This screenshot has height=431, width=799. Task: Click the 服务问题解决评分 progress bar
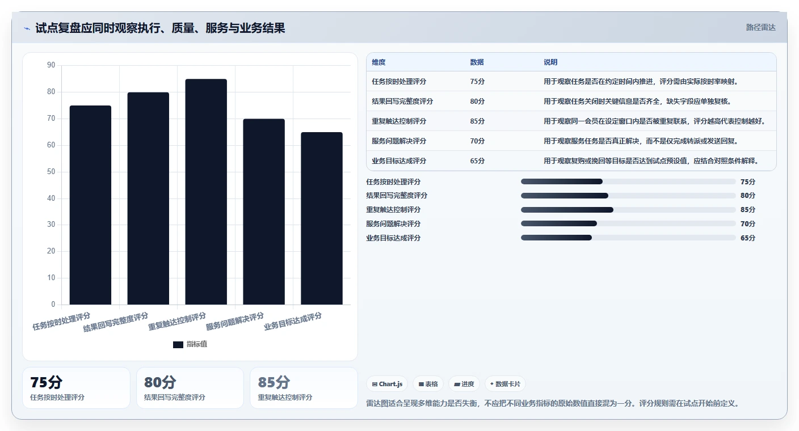coord(628,224)
